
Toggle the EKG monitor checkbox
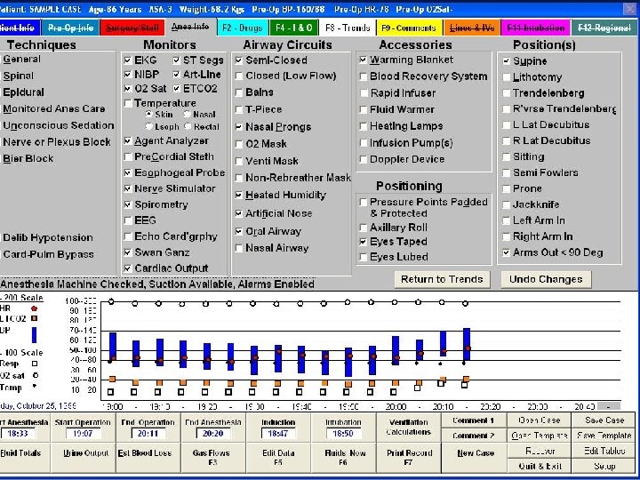(128, 60)
